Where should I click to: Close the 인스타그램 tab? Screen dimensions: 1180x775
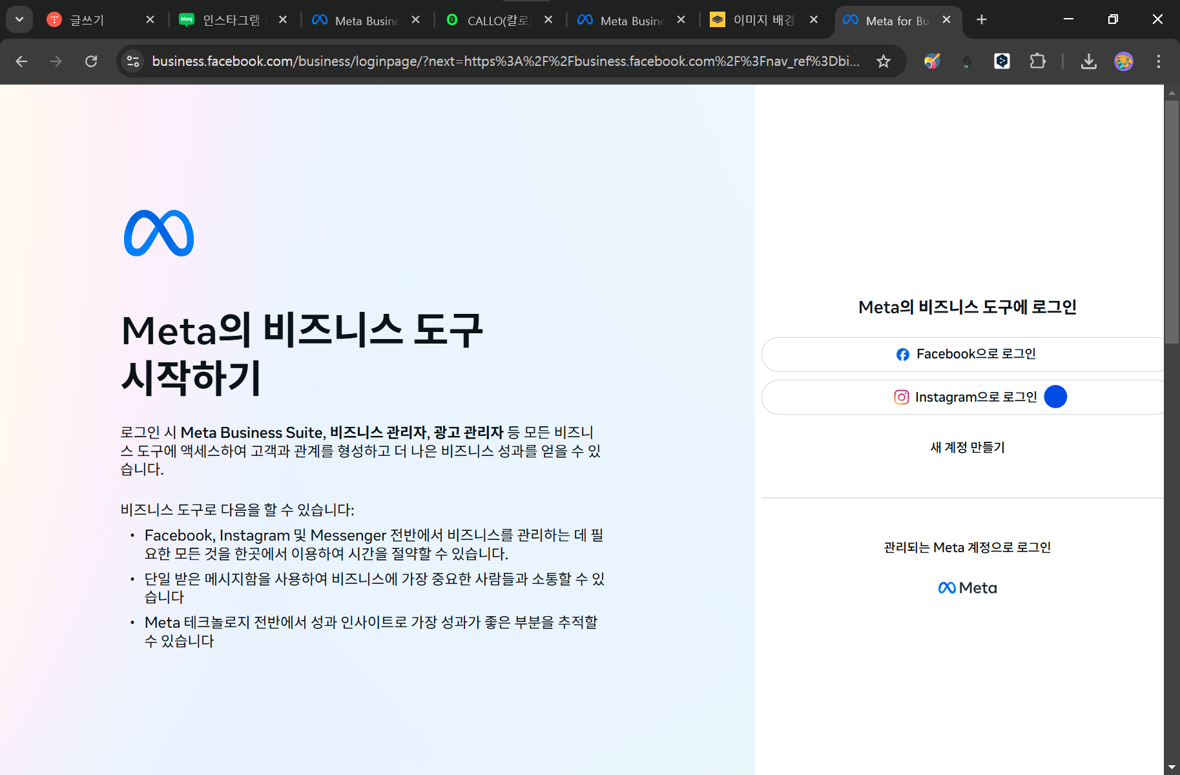click(283, 20)
